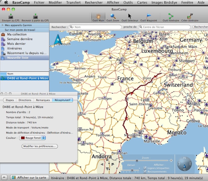Open the Fenêtre menu
This screenshot has height=181, width=208.
pos(187,2)
